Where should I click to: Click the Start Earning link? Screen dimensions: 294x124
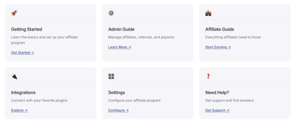pos(218,47)
